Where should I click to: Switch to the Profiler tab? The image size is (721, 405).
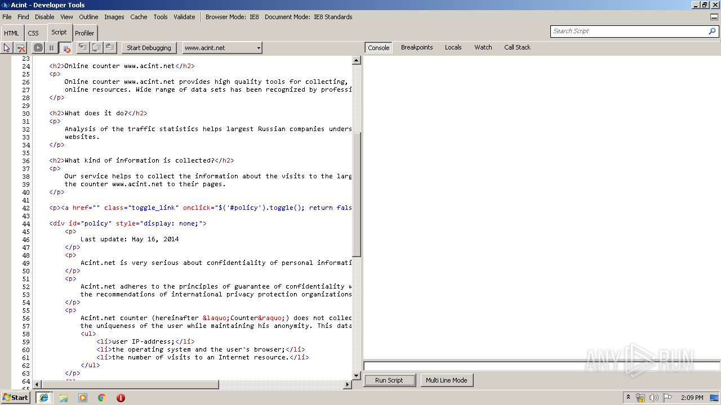(84, 33)
